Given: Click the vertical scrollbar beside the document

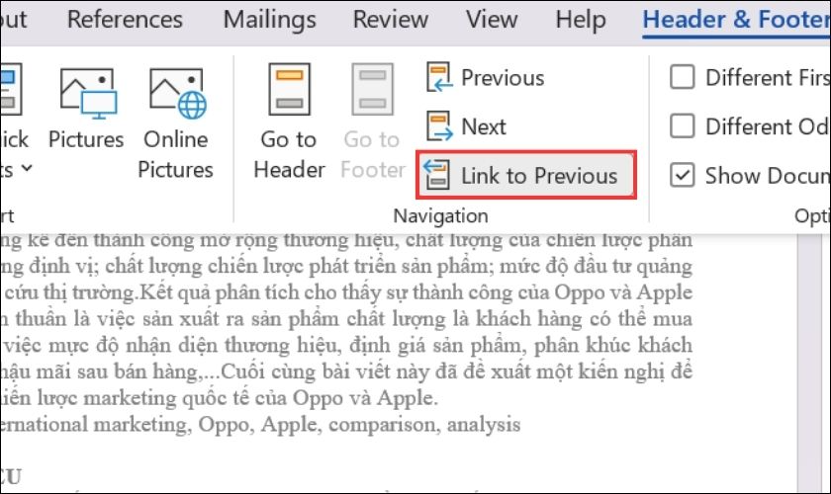Looking at the screenshot, I should 810,364.
